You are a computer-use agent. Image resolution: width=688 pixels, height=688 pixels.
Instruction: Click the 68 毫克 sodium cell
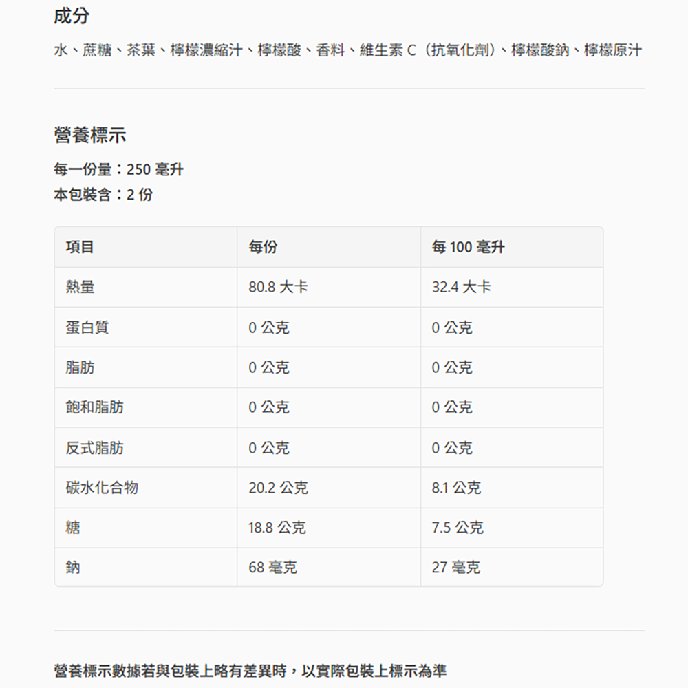tap(272, 568)
